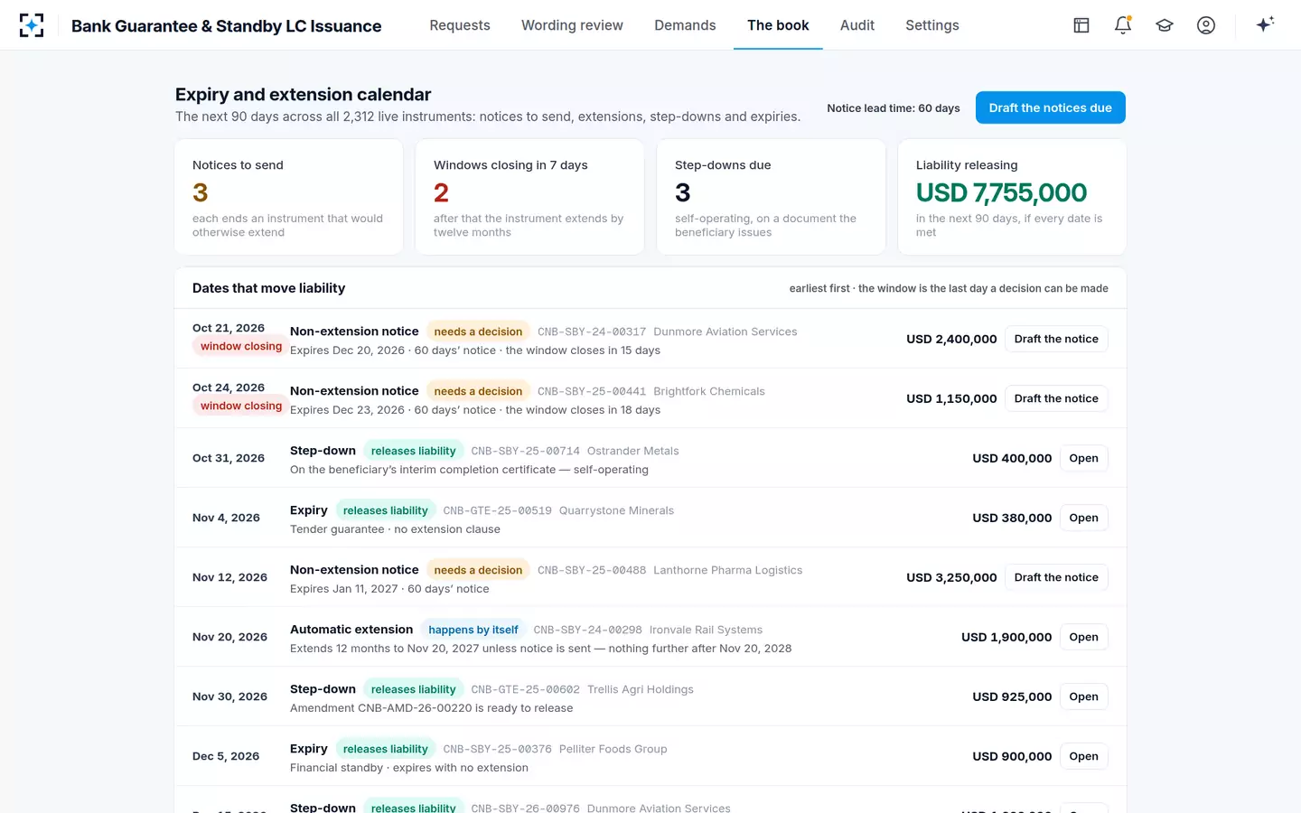Click the Windows closing in 7 days card
Viewport: 1301px width, 813px height.
point(529,197)
